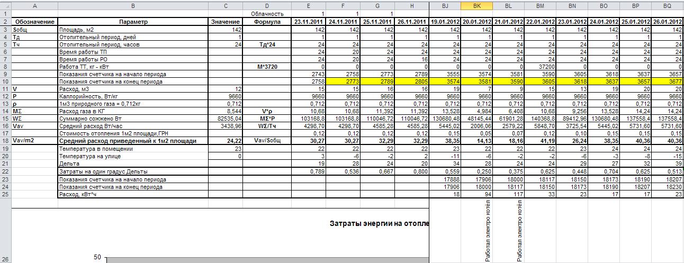Click 'Стоимость отопления 1м2 площади,ГРН' cell
Viewport: 684px width, 263px height.
coord(133,134)
